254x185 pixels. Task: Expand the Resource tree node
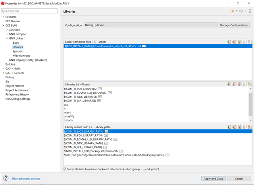(x=3, y=17)
